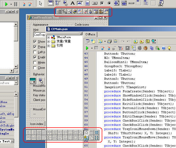Pick the arrow pointer selection tool
The width and height of the screenshot is (176, 148).
pyautogui.click(x=40, y=3)
